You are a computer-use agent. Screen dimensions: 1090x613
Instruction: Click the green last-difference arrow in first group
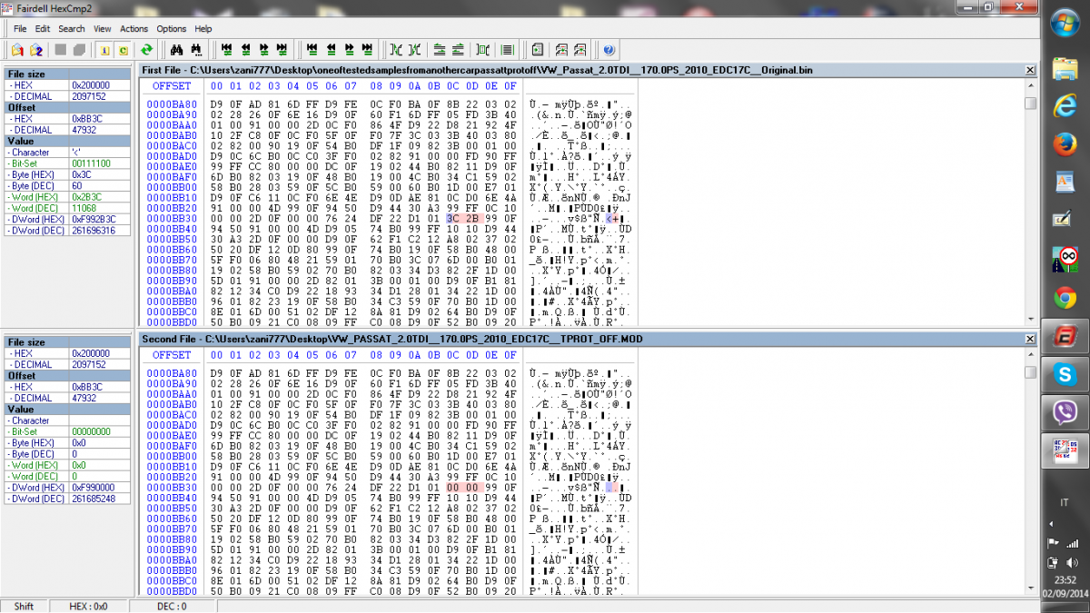point(282,49)
